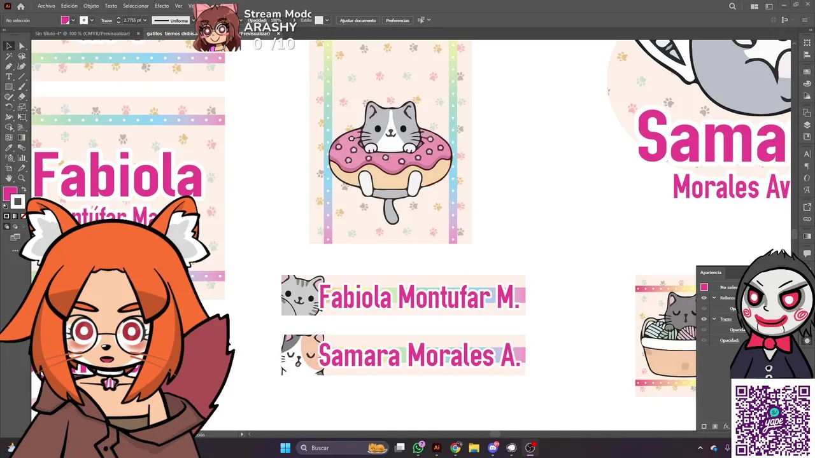This screenshot has width=815, height=458.
Task: Select the Eyedropper tool
Action: (x=9, y=148)
